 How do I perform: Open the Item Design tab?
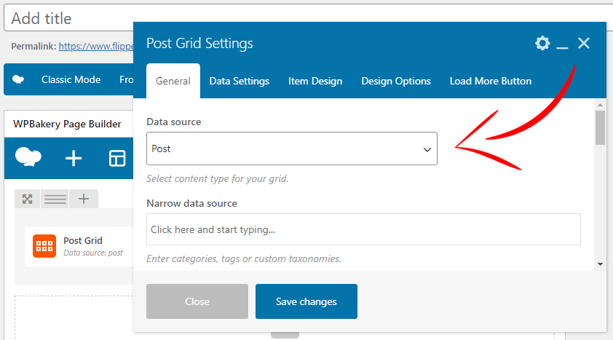click(315, 81)
